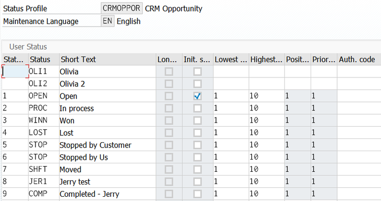The height and width of the screenshot is (201, 381).
Task: Check Init. status box for Won row
Action: point(197,120)
